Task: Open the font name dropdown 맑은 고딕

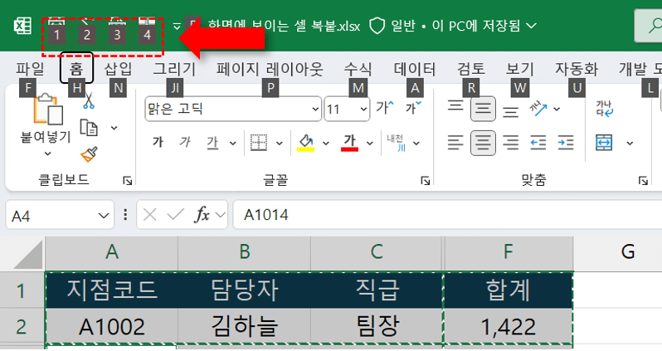Action: [x=315, y=109]
